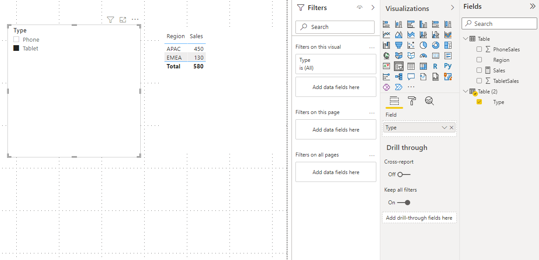Select the globe map visualization
The width and height of the screenshot is (539, 260).
(386, 56)
